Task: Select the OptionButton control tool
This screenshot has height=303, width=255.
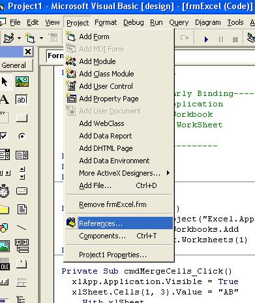Action: pyautogui.click(x=22, y=136)
